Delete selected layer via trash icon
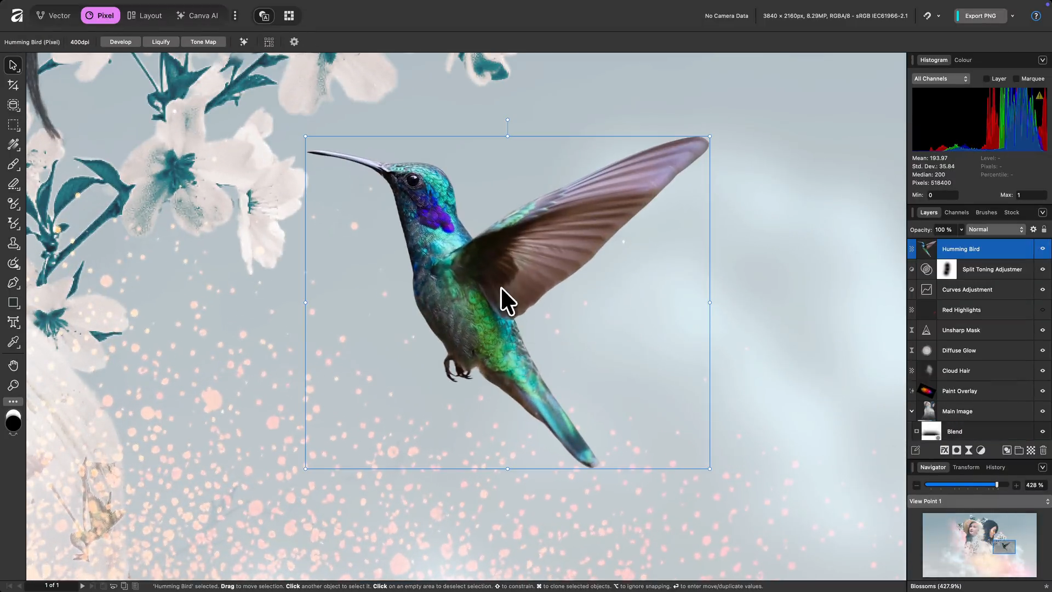Viewport: 1052px width, 592px height. [1043, 450]
